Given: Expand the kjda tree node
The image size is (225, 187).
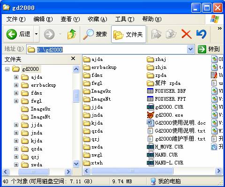Looking at the screenshot, I should click(x=16, y=141).
